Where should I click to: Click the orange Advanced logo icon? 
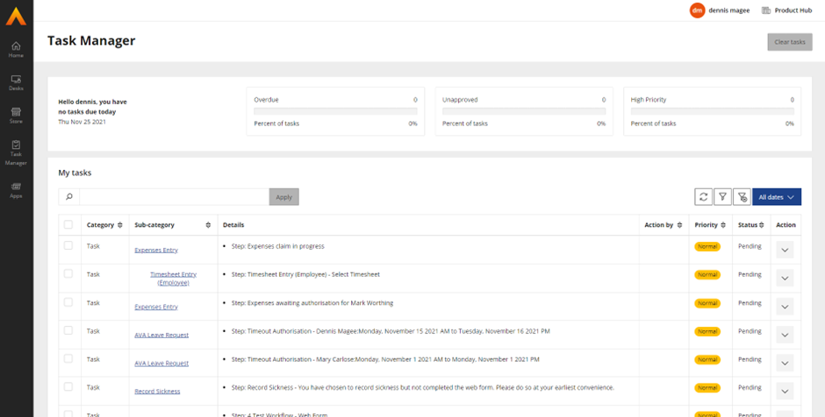[16, 17]
